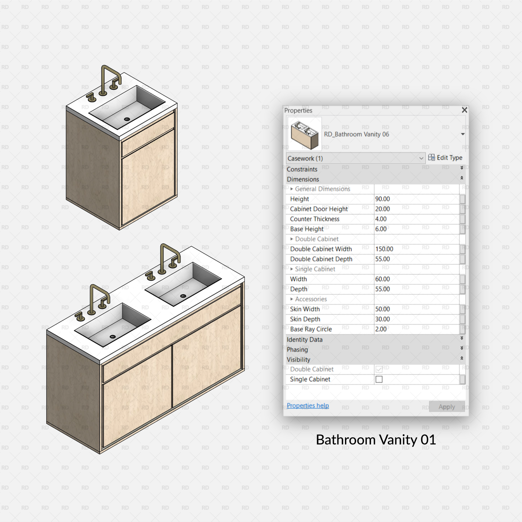This screenshot has width=522, height=522.
Task: Open the Casework (1) selector dropdown
Action: (421, 158)
